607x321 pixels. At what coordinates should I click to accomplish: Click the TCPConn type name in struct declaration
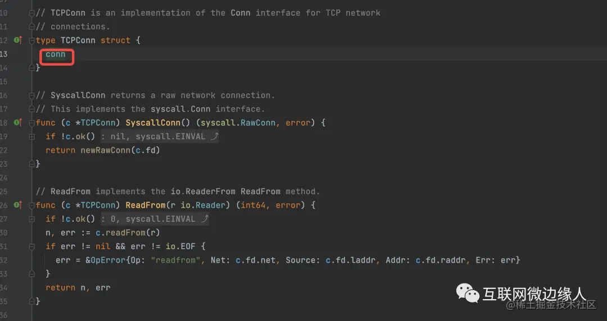pos(78,40)
